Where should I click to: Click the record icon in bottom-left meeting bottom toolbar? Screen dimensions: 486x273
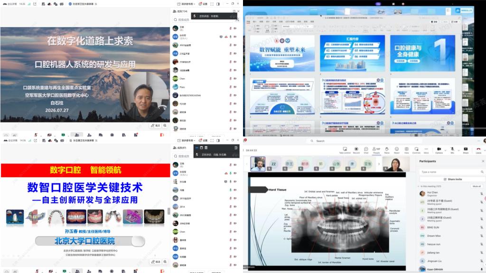tap(112, 271)
